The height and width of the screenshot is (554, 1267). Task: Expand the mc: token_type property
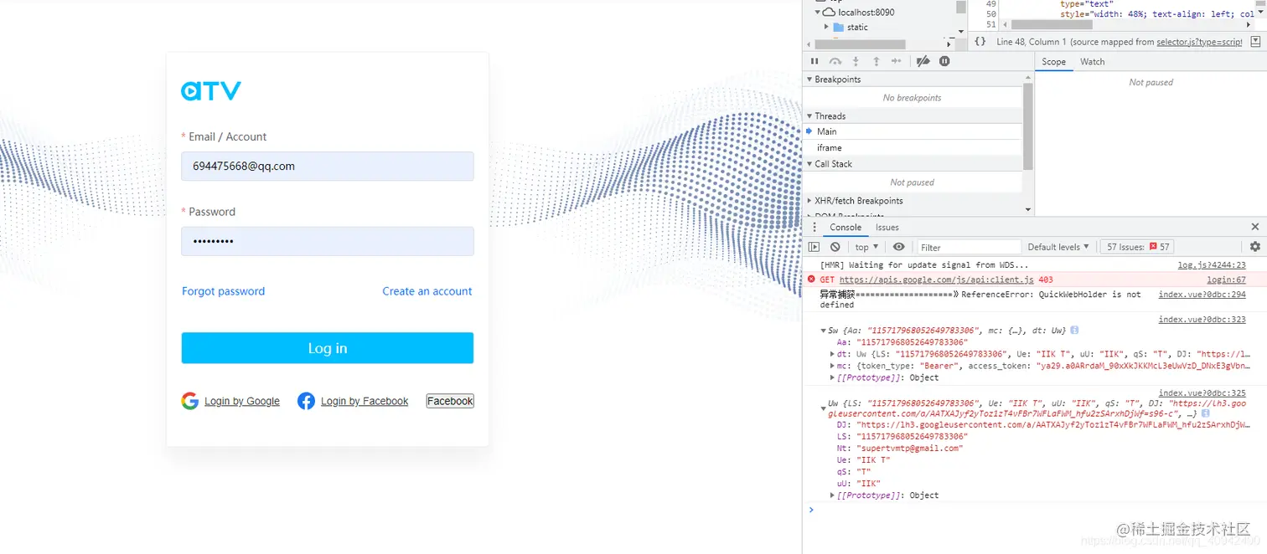832,366
